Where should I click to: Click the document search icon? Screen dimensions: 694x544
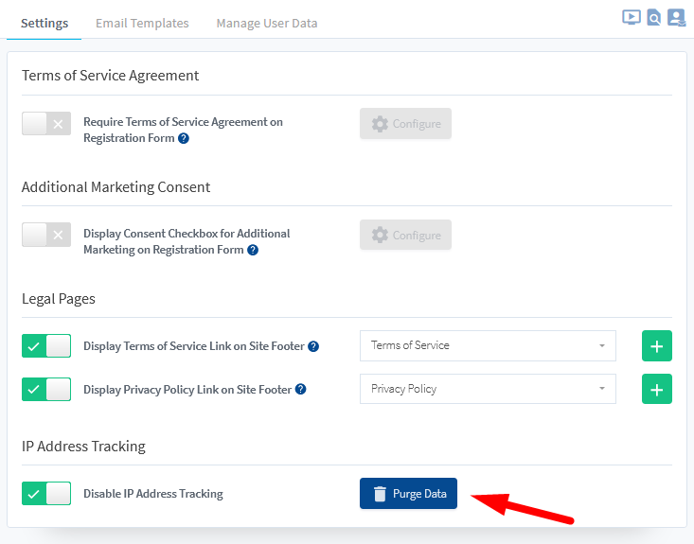(653, 17)
